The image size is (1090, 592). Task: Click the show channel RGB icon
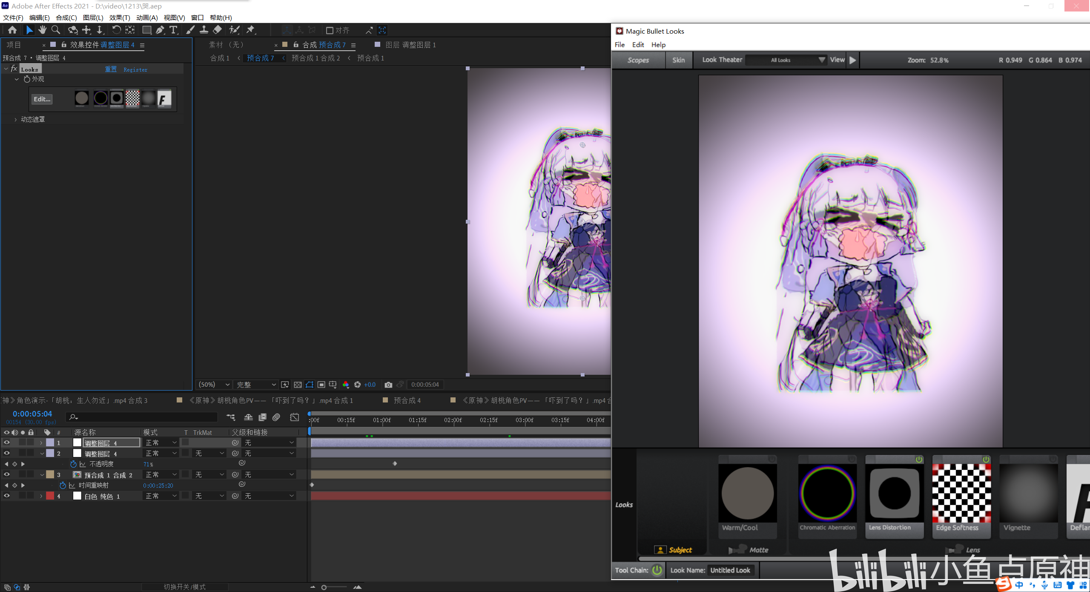pos(346,385)
